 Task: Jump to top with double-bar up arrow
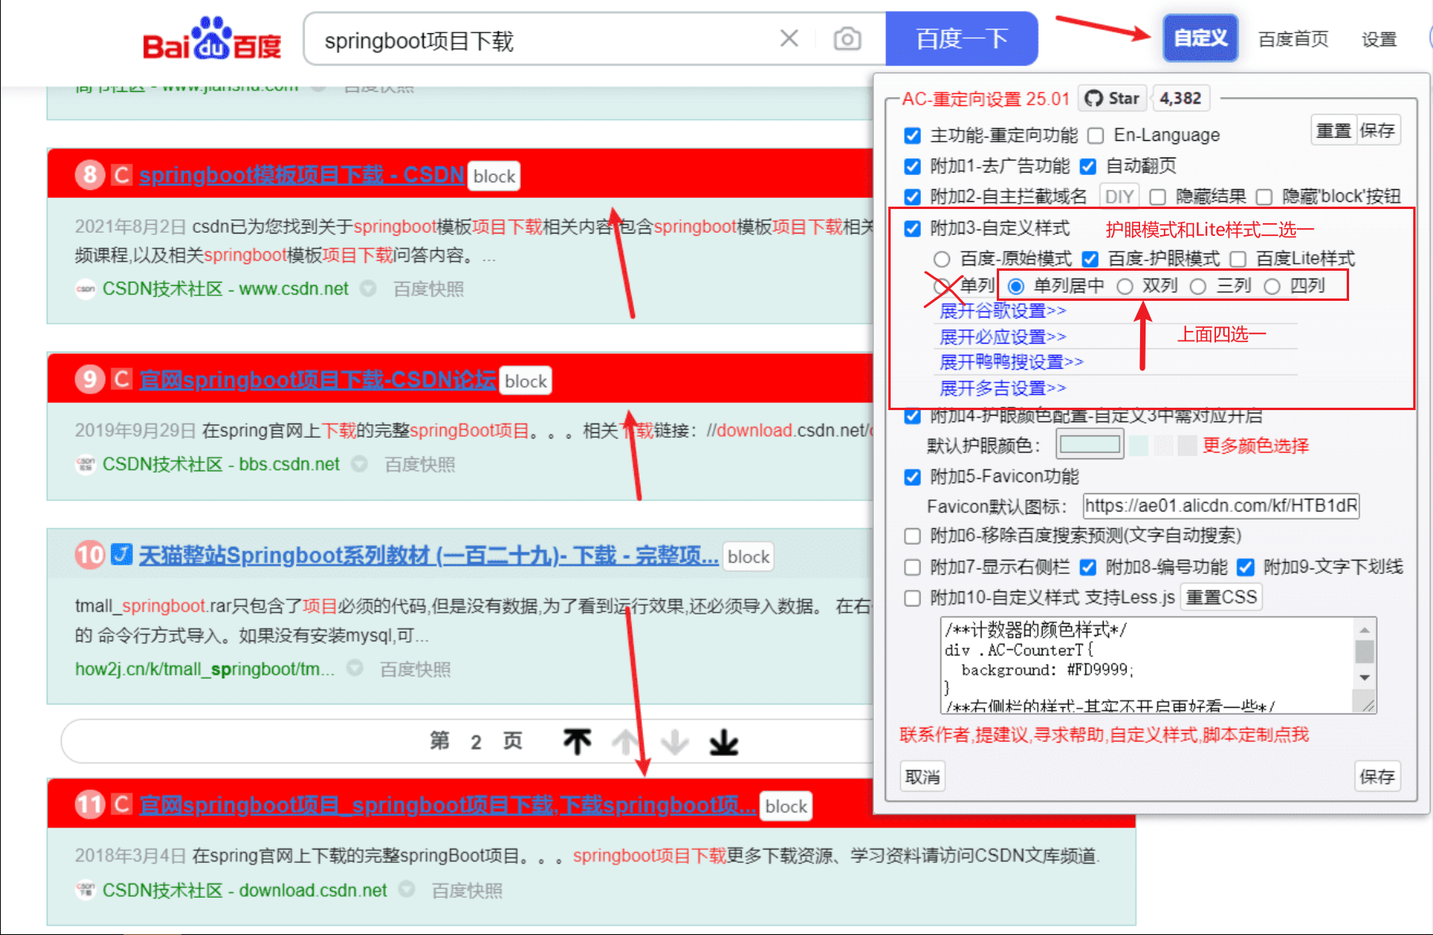click(x=577, y=742)
